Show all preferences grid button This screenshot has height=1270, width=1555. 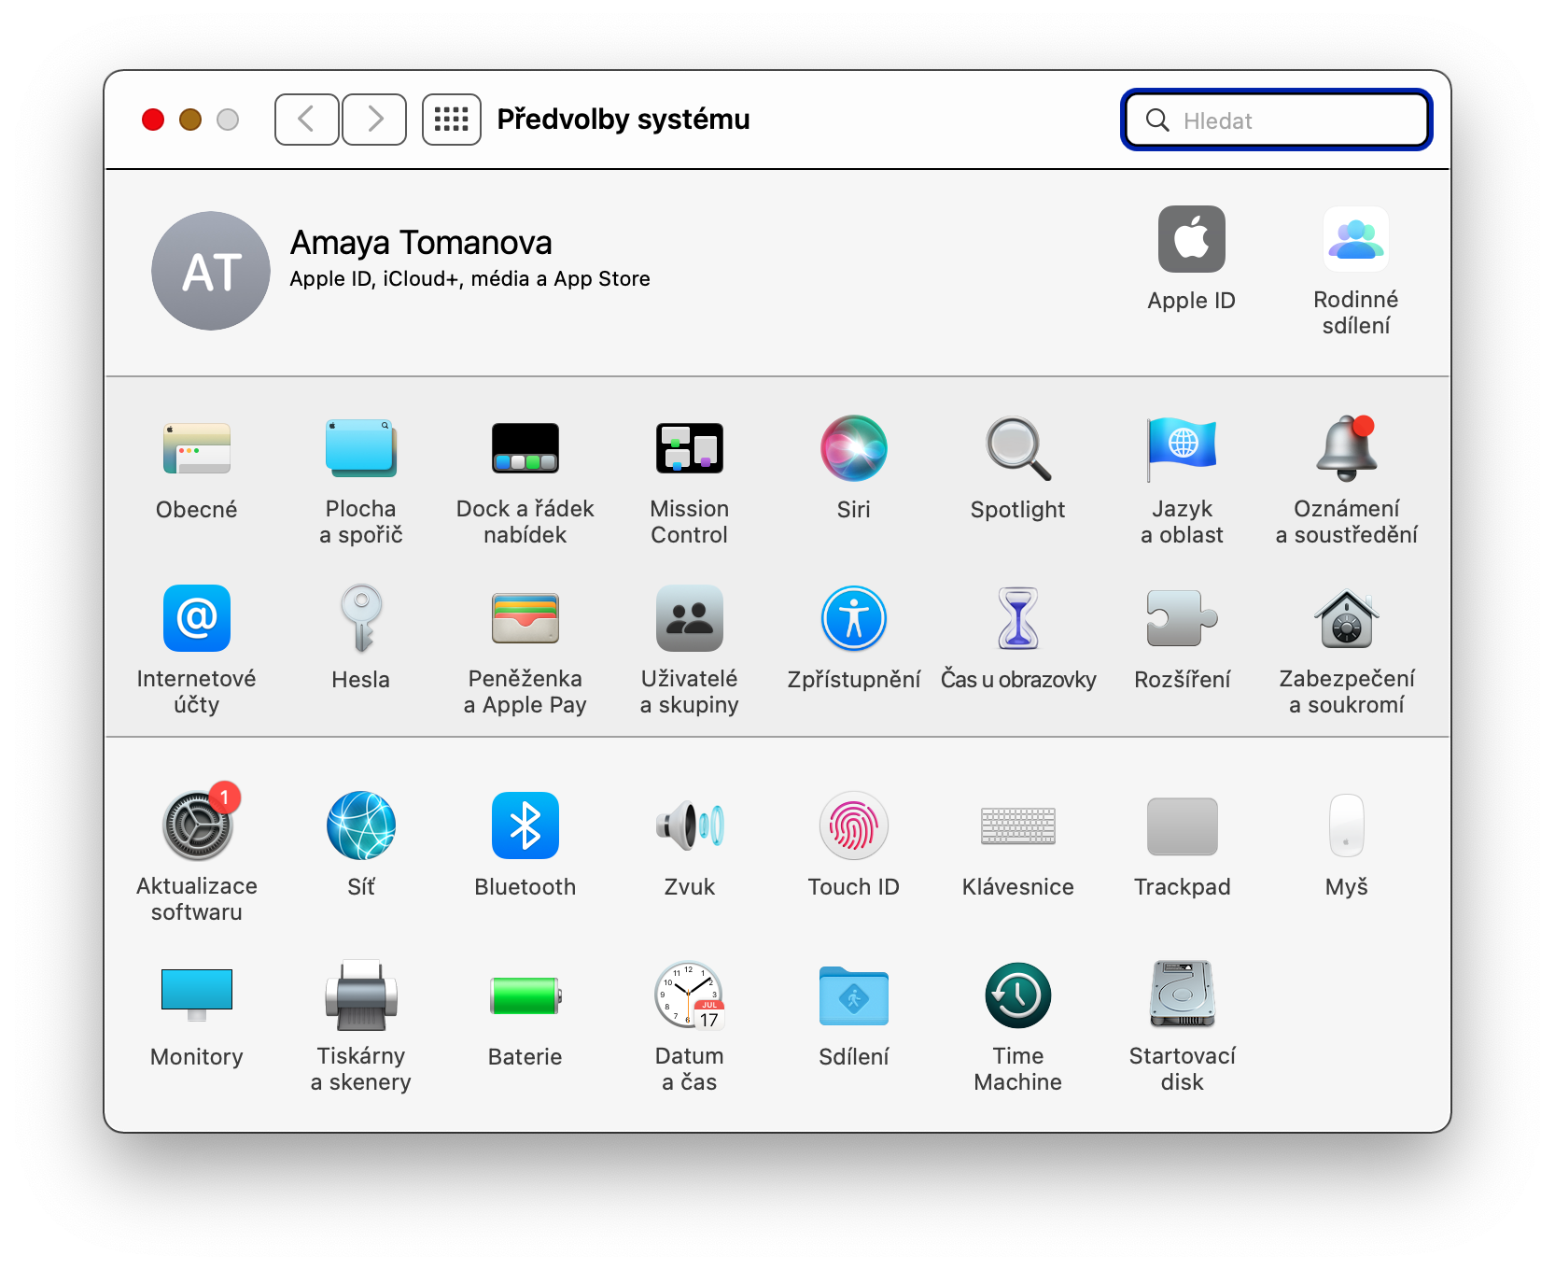[452, 120]
